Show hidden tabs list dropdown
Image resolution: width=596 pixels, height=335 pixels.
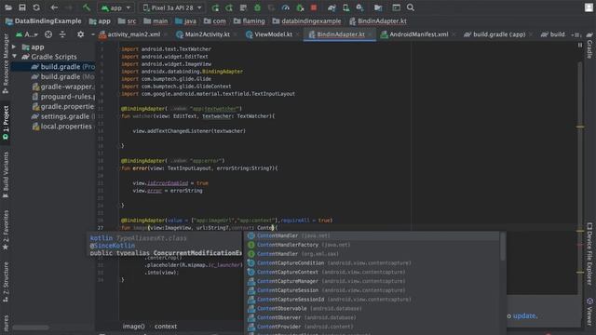[576, 34]
